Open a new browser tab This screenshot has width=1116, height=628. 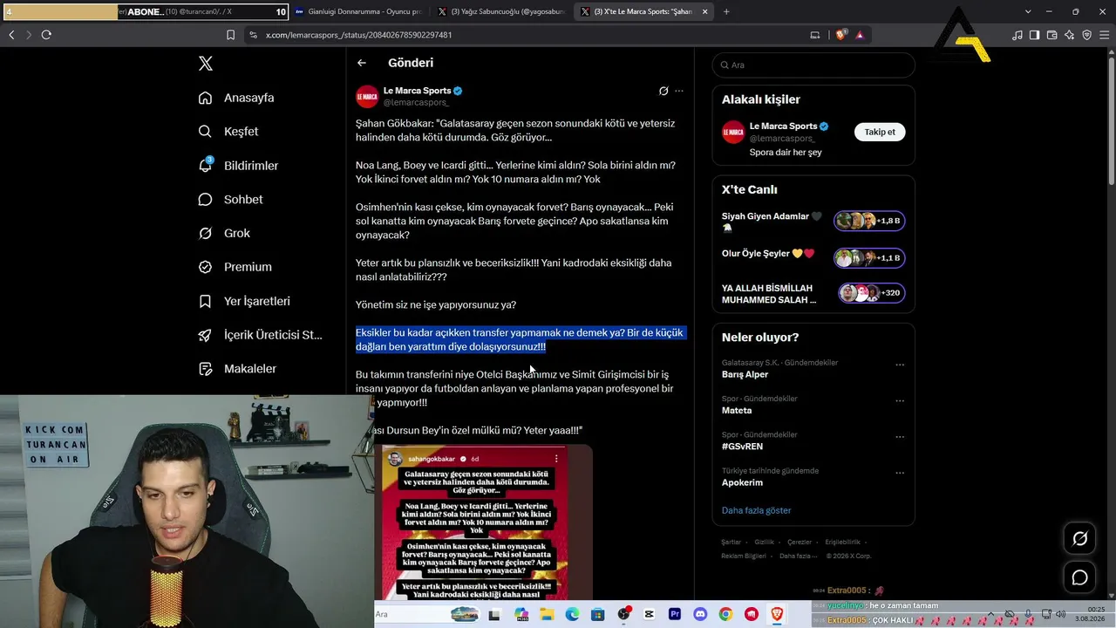pos(726,11)
